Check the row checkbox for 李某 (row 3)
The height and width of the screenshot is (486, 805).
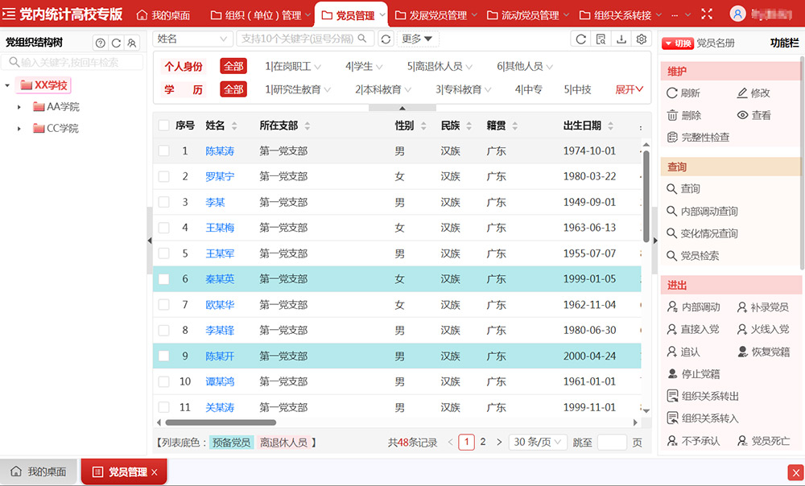163,202
